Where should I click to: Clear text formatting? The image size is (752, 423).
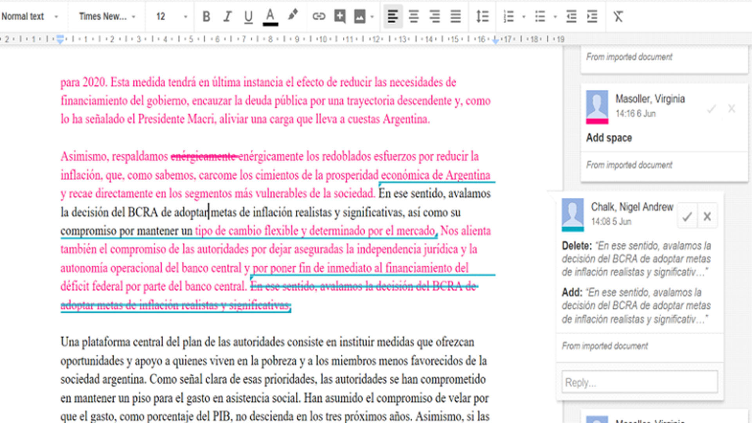pyautogui.click(x=618, y=16)
